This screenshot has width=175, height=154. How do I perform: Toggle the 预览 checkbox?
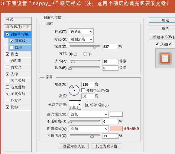pyautogui.click(x=157, y=44)
